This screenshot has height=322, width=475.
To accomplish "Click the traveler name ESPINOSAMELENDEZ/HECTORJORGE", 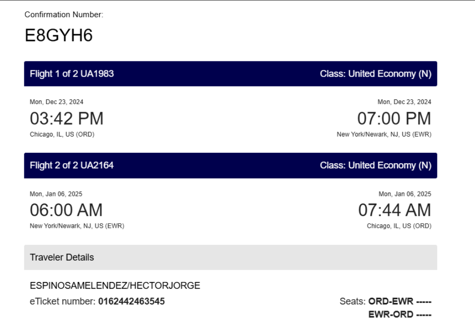I will (115, 285).
